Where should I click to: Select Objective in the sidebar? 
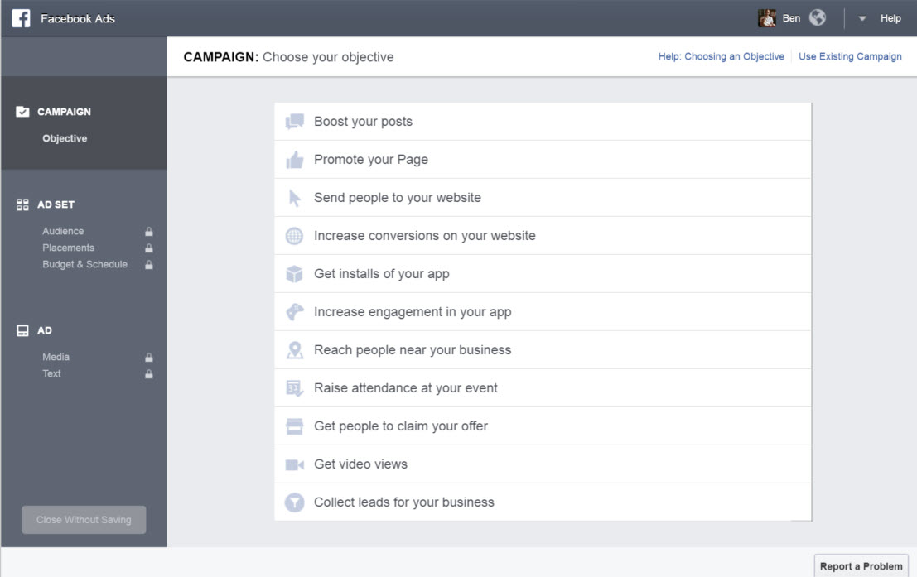[x=65, y=138]
